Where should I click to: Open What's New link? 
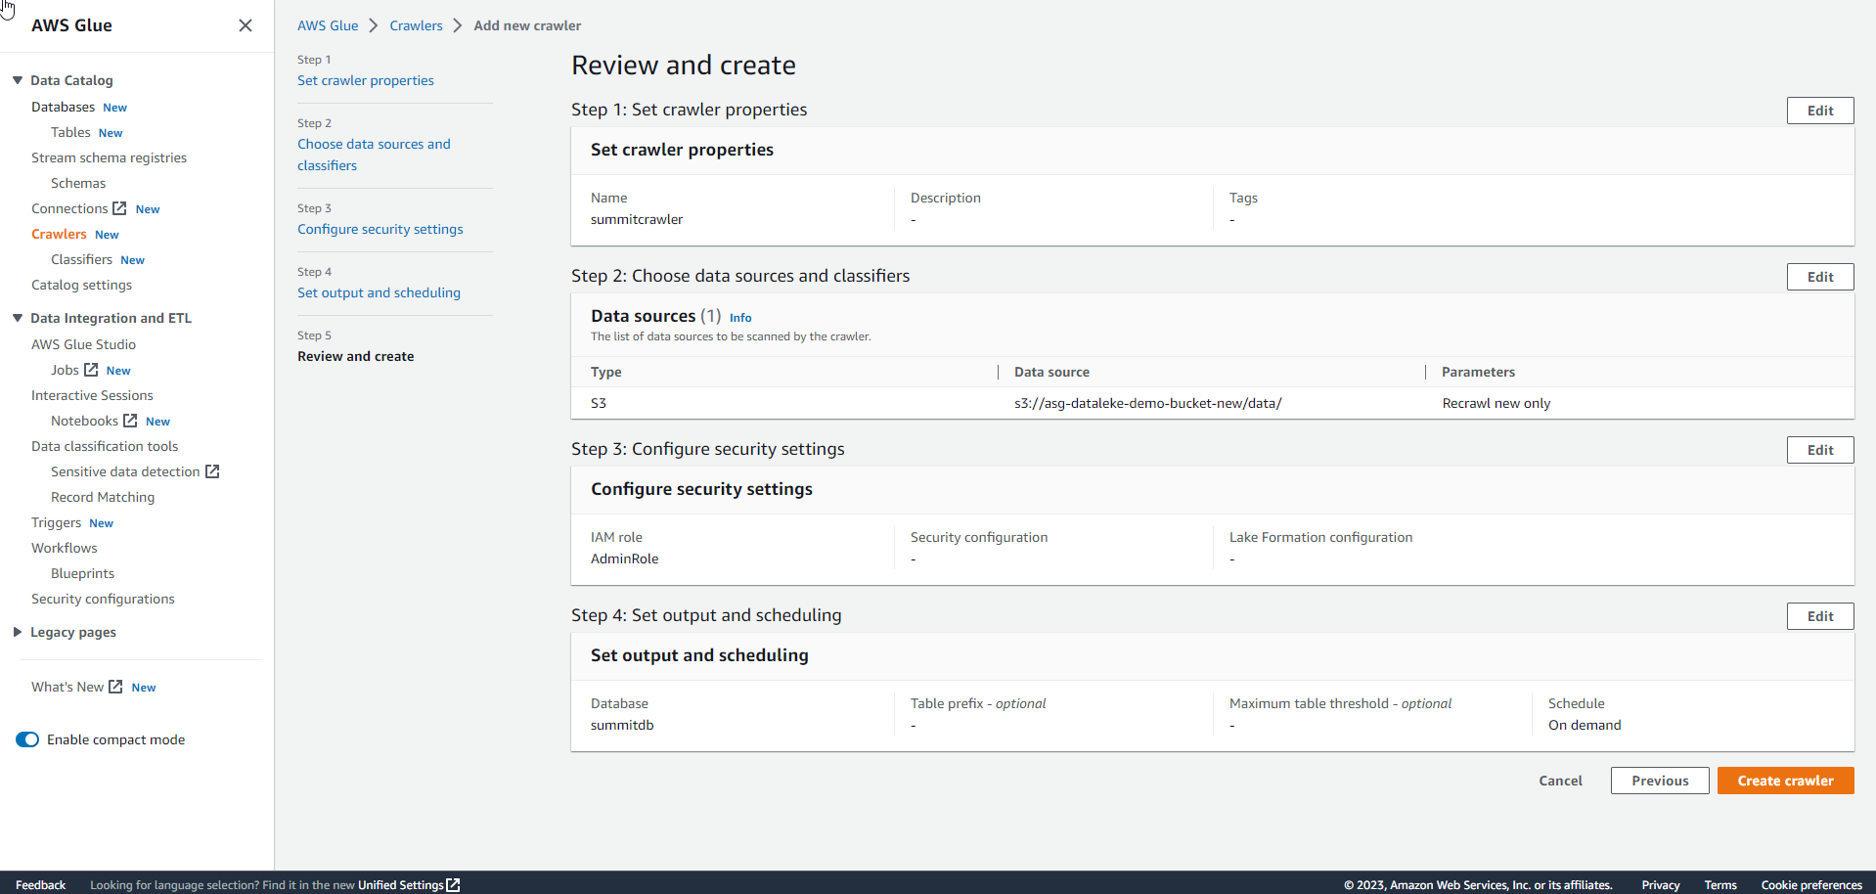point(67,687)
